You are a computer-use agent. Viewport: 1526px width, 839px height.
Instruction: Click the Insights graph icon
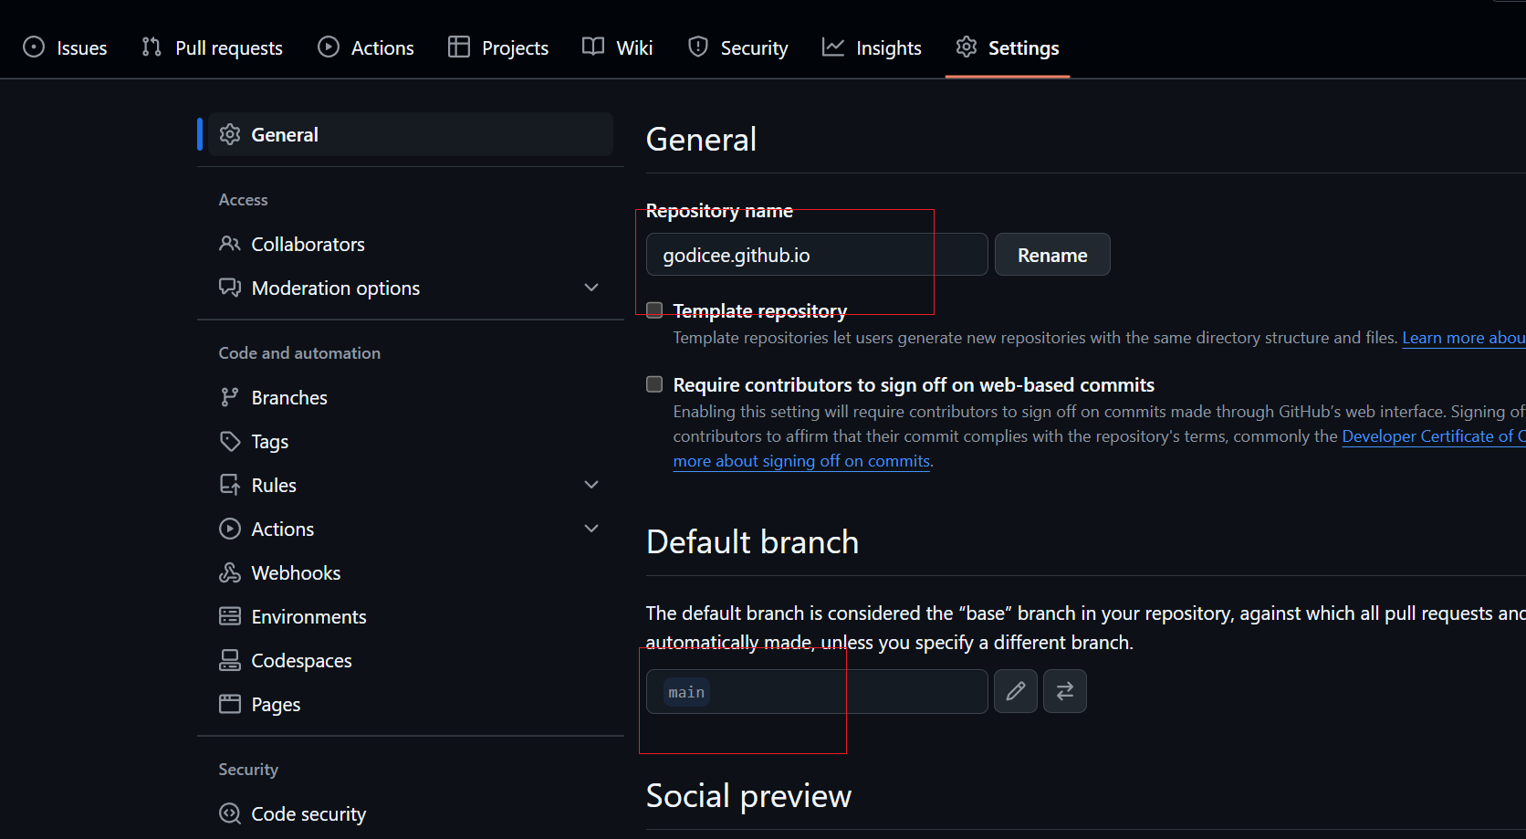833,47
